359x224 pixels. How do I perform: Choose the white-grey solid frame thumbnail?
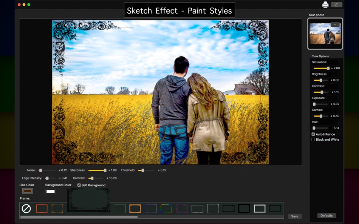pyautogui.click(x=260, y=209)
